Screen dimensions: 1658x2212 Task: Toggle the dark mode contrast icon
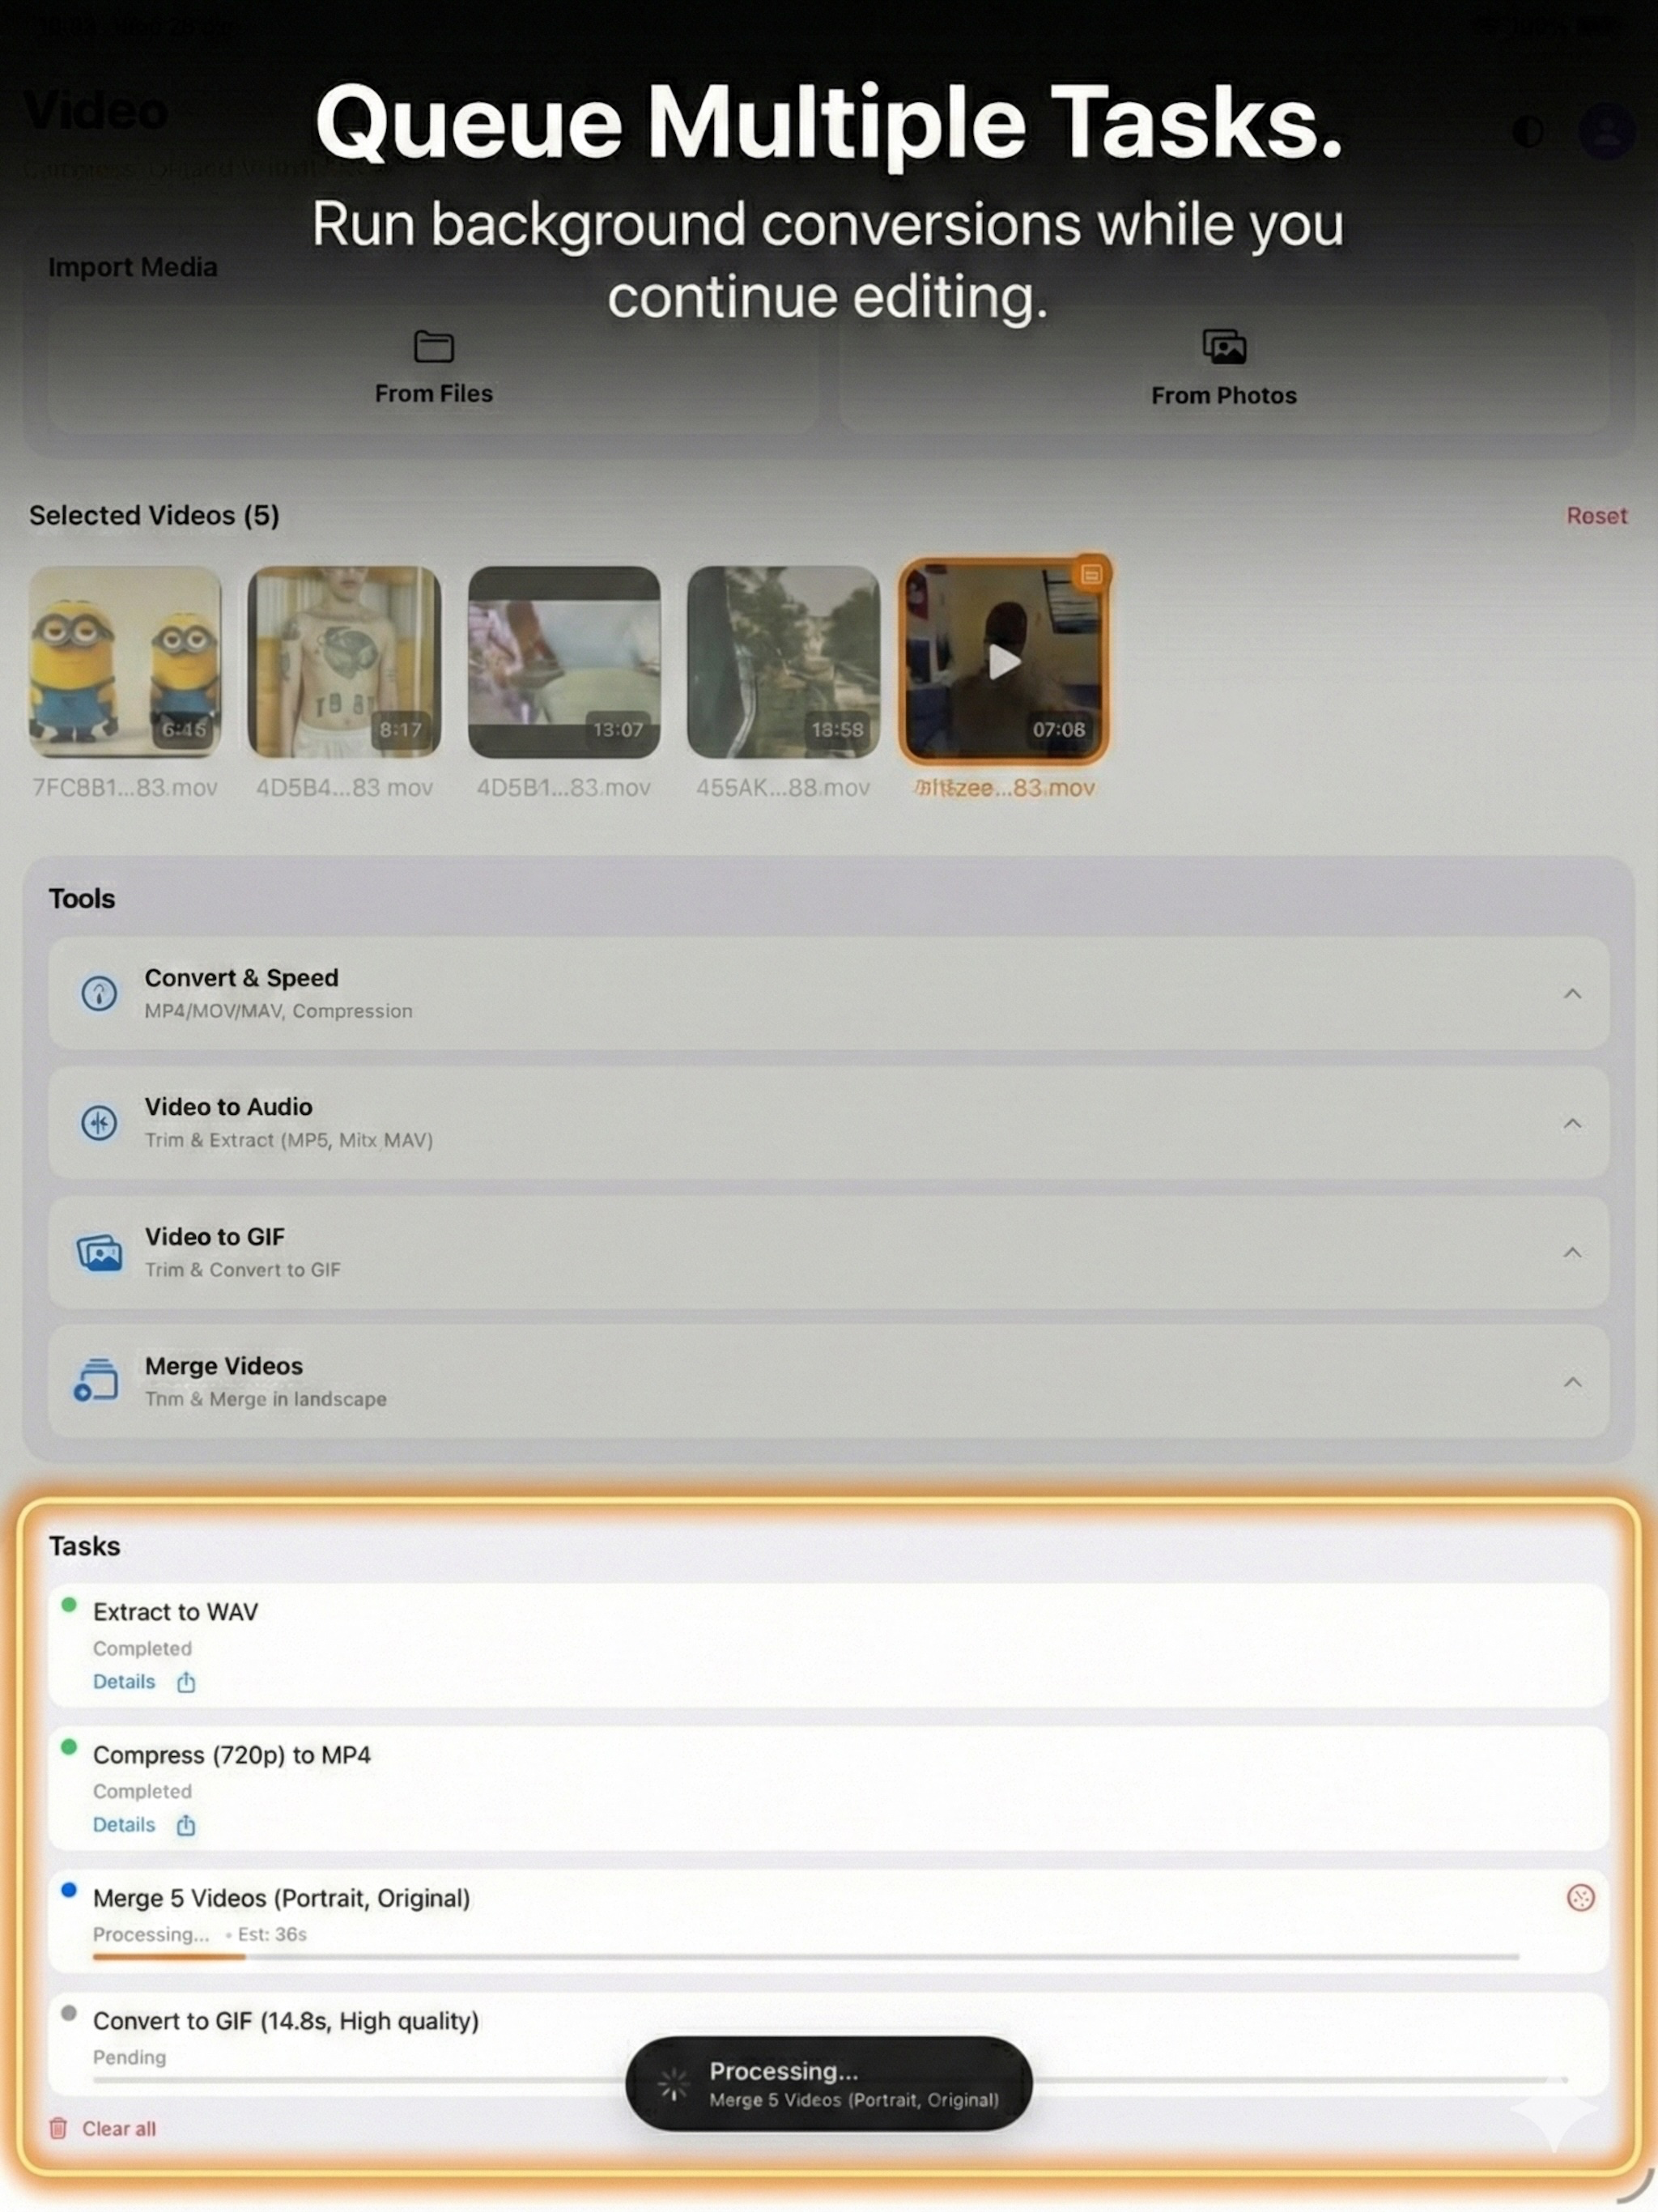1527,131
